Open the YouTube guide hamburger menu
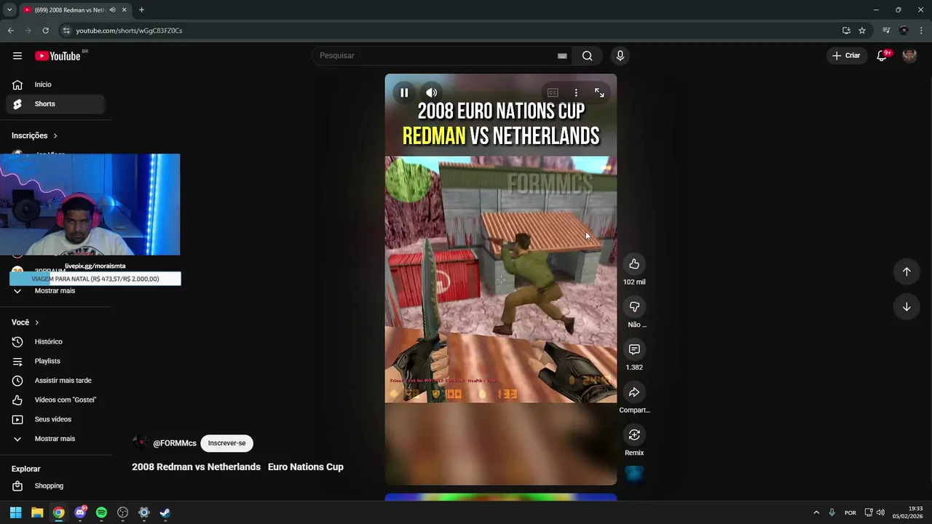Image resolution: width=932 pixels, height=524 pixels. pos(17,56)
